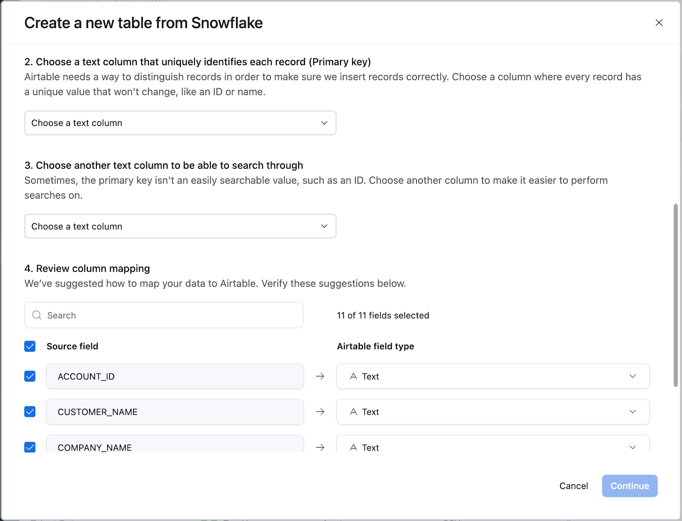The height and width of the screenshot is (521, 682).
Task: Expand the ACCOUNT_ID field type dropdown
Action: [x=493, y=376]
